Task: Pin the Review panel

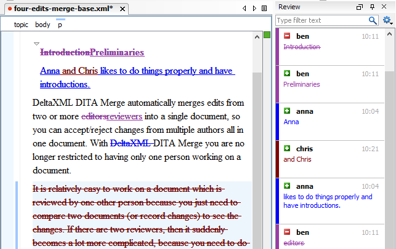Action: coord(372,7)
